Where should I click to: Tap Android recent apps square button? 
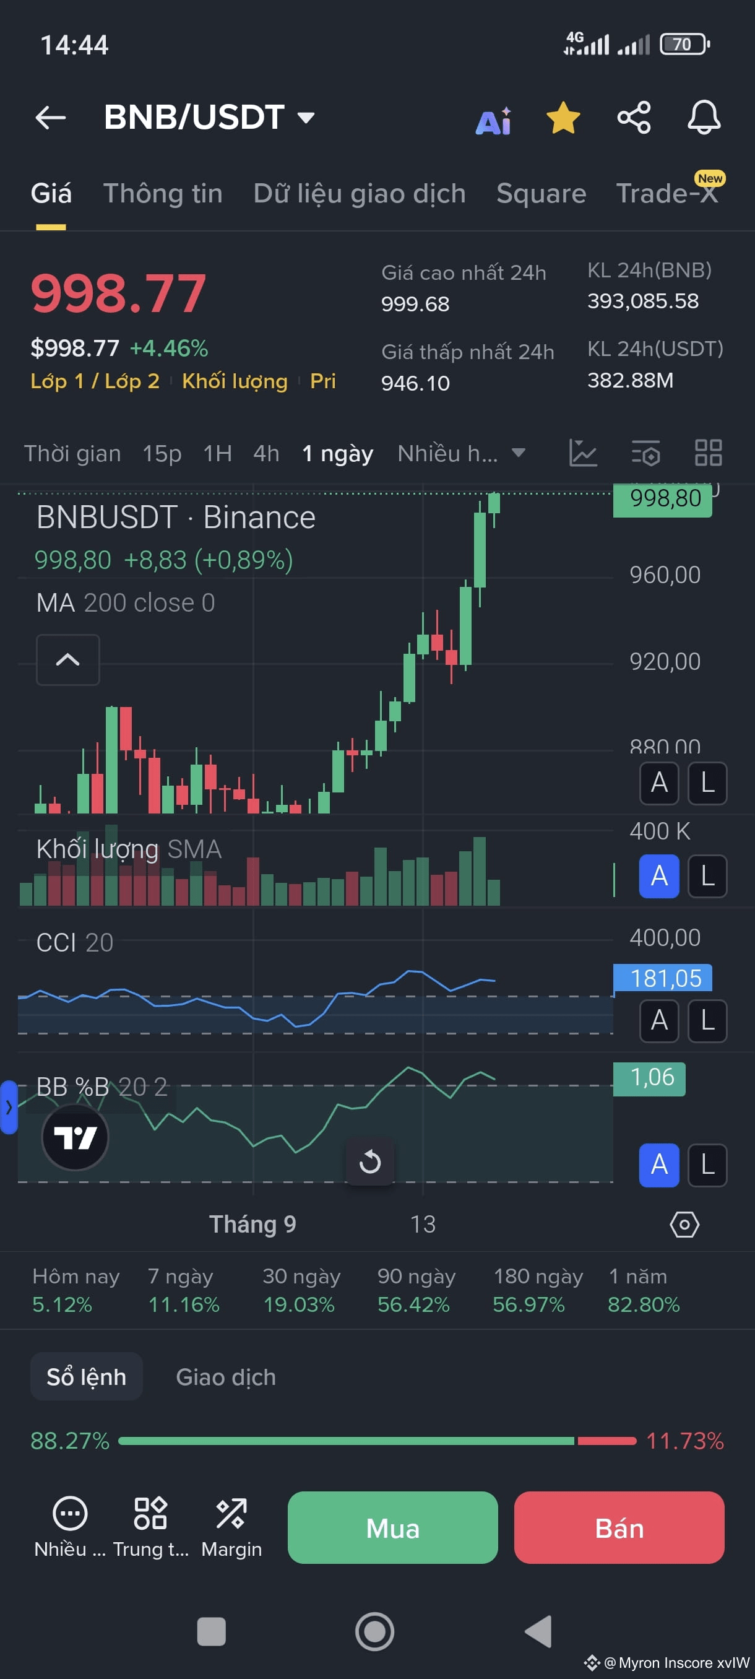click(211, 1631)
